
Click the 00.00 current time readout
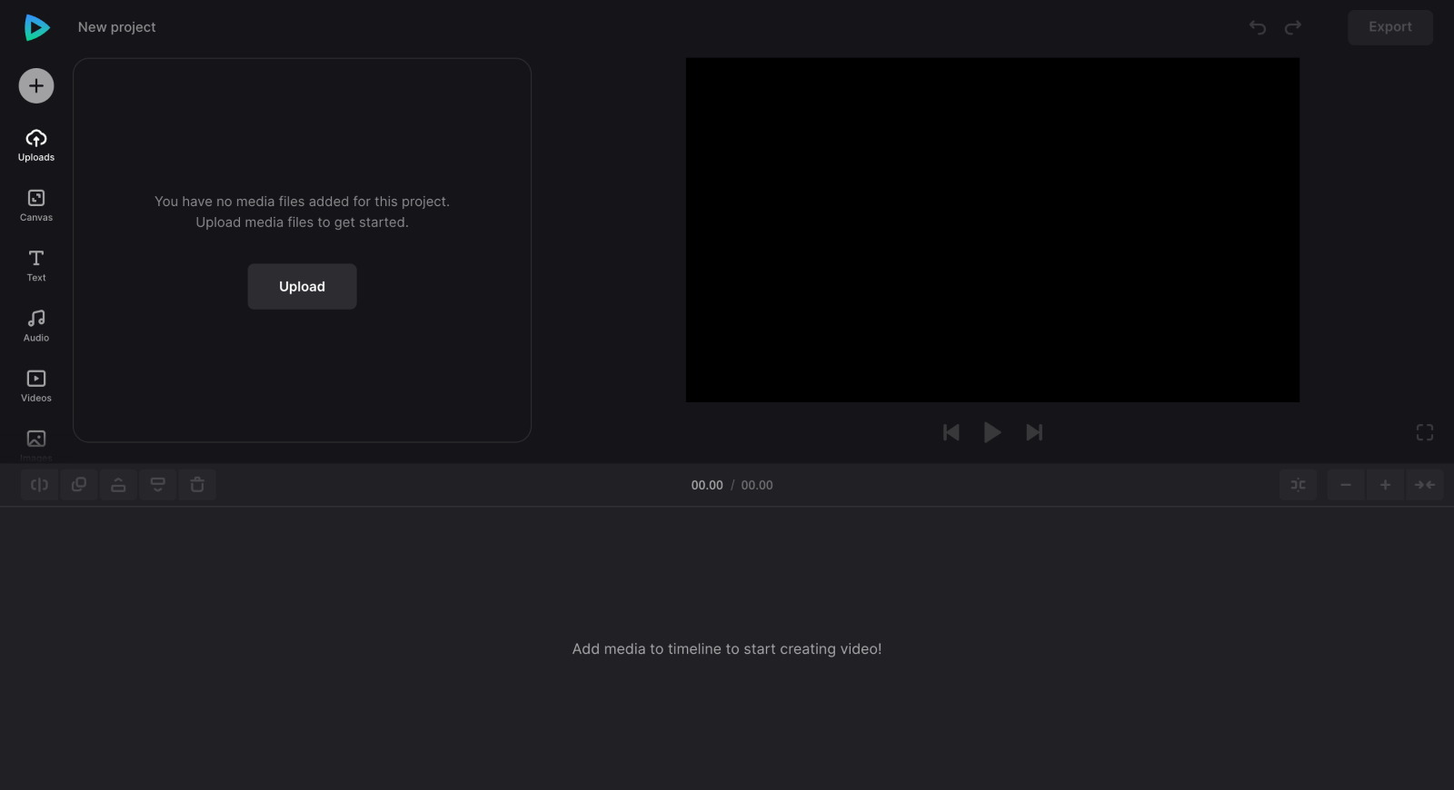pyautogui.click(x=707, y=485)
